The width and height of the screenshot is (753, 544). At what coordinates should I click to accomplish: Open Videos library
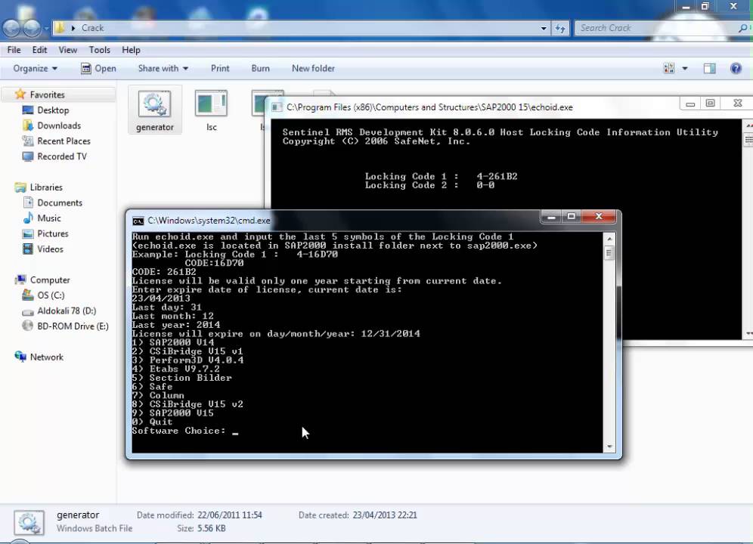point(50,249)
